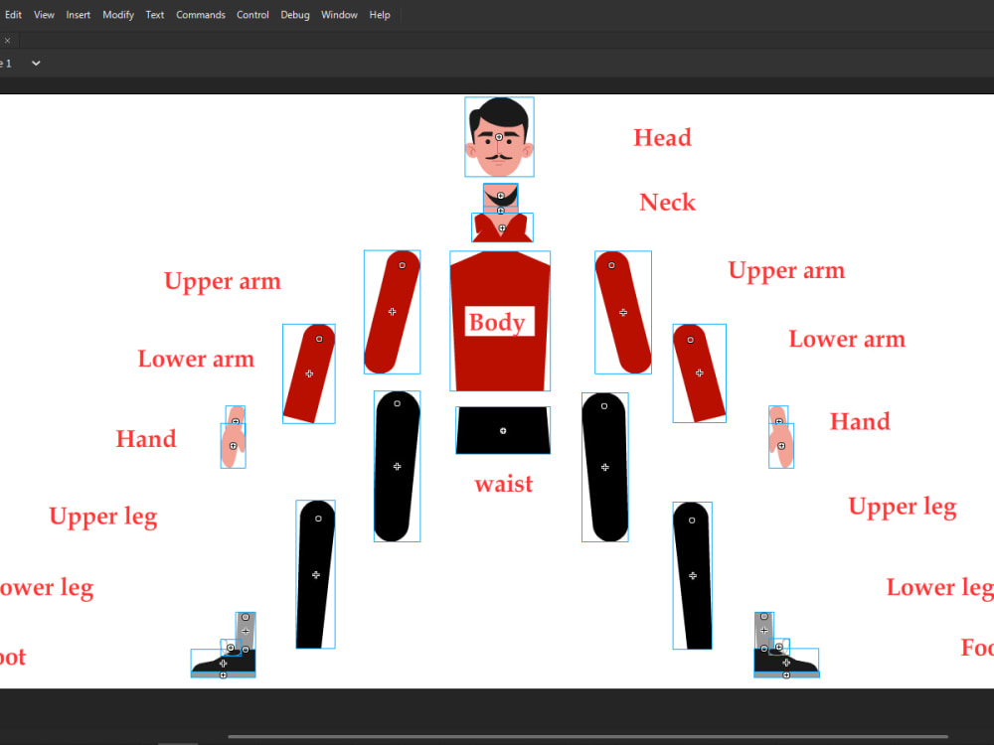Open the Insert menu
Viewport: 994px width, 745px height.
pos(78,14)
